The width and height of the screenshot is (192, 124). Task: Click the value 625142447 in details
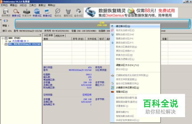coord(86,102)
